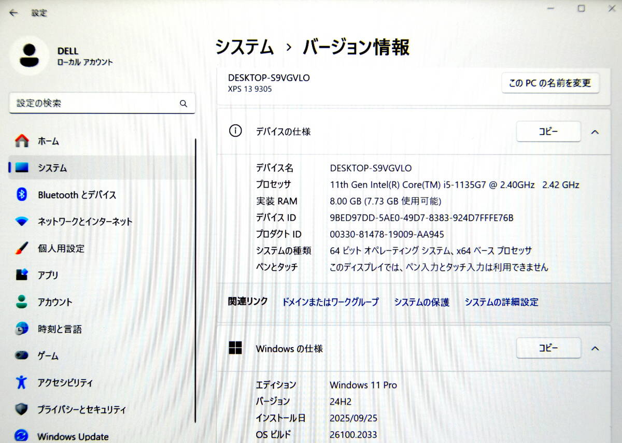
Task: Click the デバイスの仕様 section header text
Action: click(x=283, y=132)
